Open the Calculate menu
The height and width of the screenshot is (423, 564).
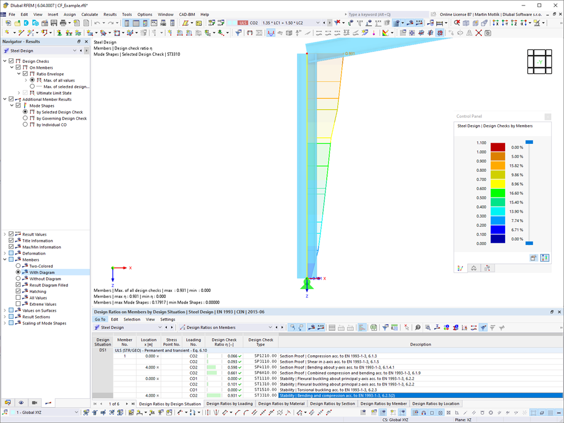pyautogui.click(x=90, y=14)
